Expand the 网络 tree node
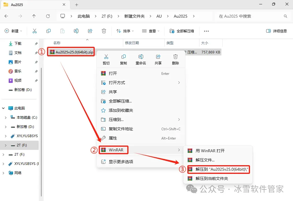 point(3,173)
